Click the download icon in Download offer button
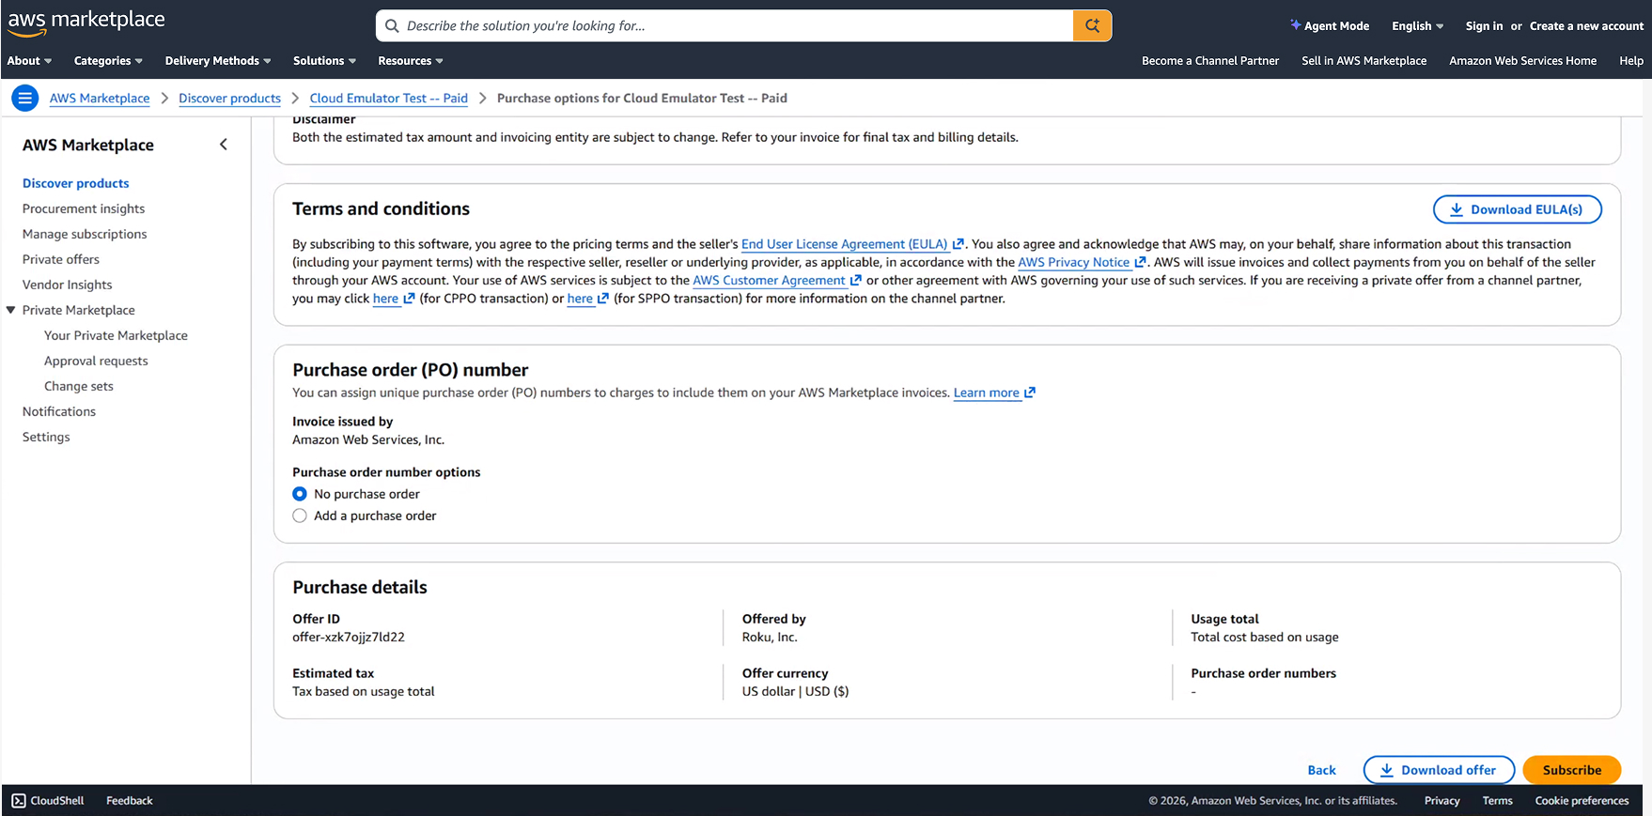The image size is (1652, 816). (x=1386, y=770)
